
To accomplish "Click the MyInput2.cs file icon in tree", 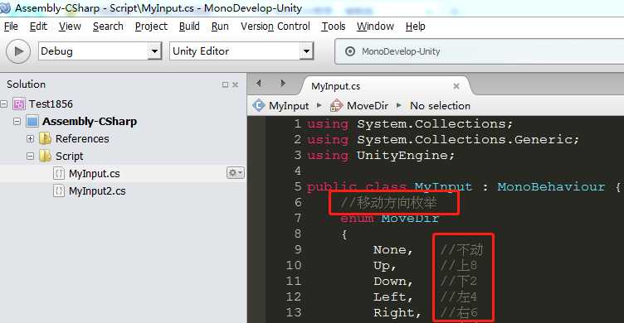I will (59, 191).
